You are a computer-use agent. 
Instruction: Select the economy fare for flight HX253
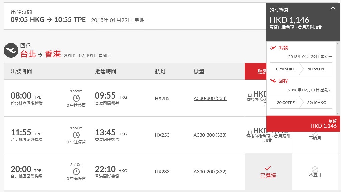tap(256, 135)
